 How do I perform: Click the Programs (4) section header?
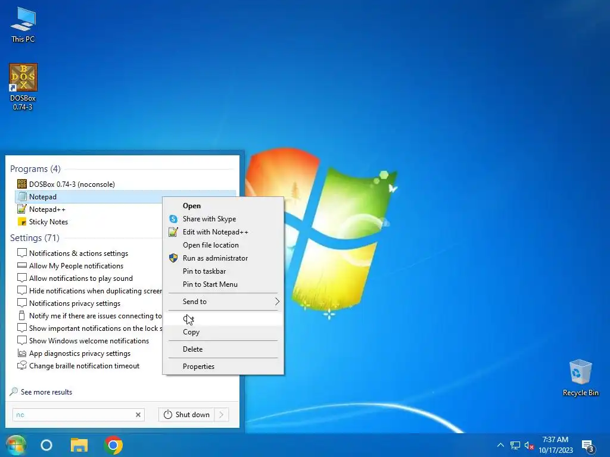[x=35, y=169]
